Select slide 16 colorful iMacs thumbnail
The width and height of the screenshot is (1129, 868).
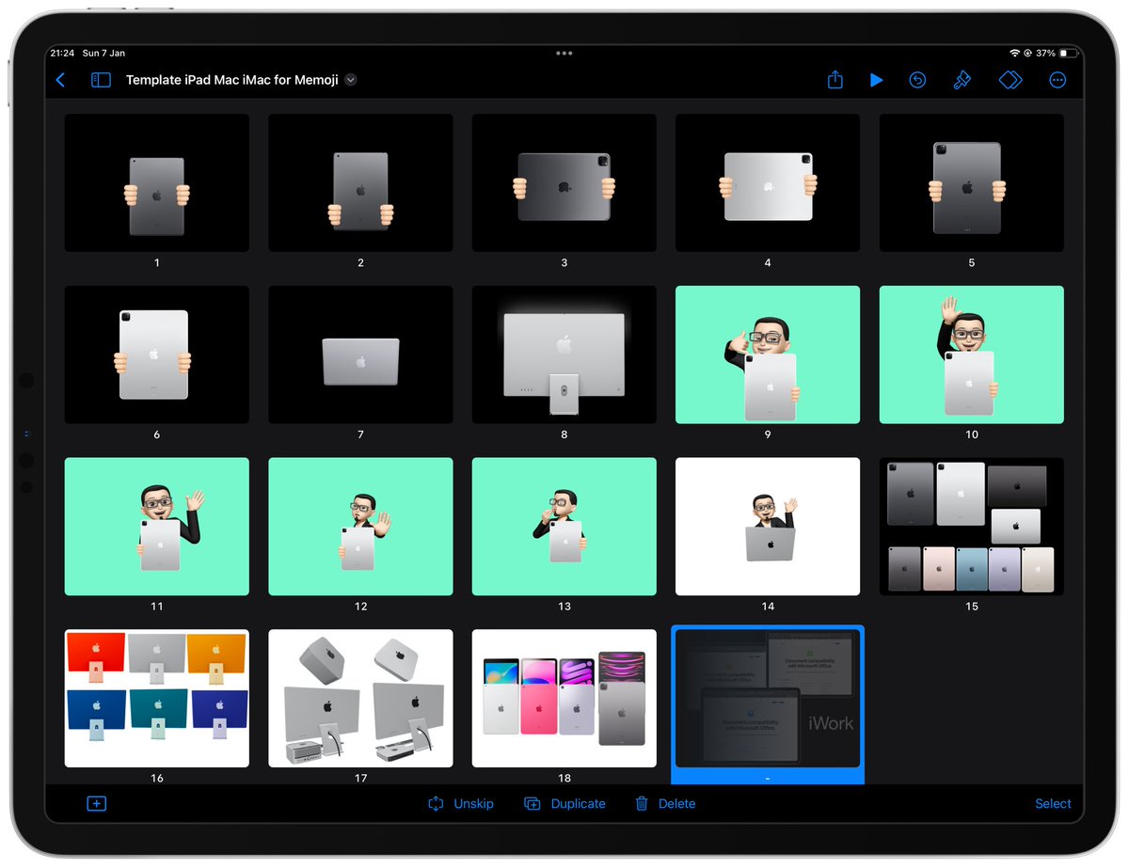tap(157, 699)
